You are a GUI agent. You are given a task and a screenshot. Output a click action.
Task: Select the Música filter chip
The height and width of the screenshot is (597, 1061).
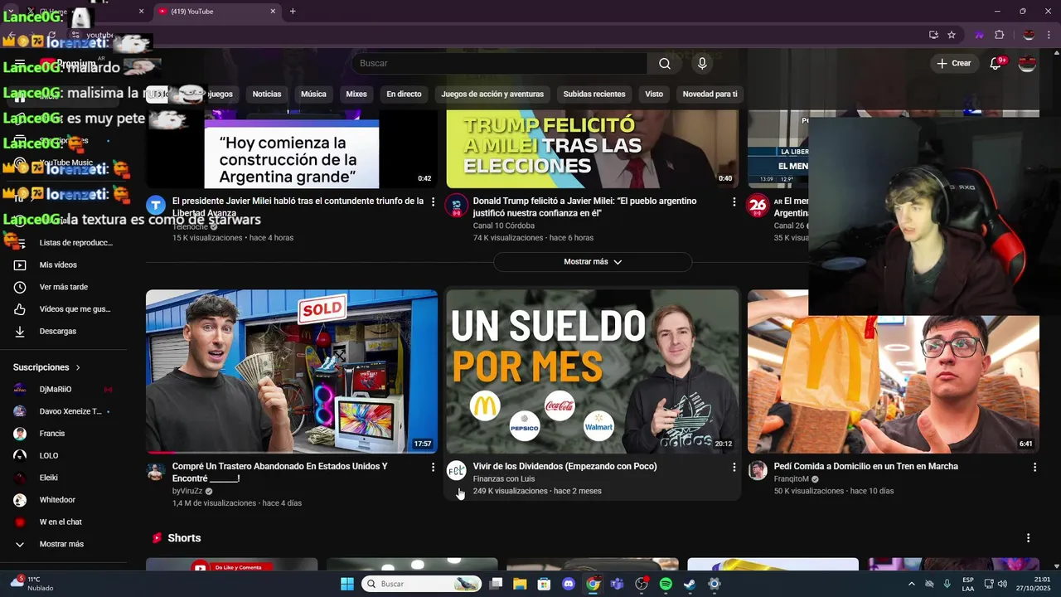point(313,94)
